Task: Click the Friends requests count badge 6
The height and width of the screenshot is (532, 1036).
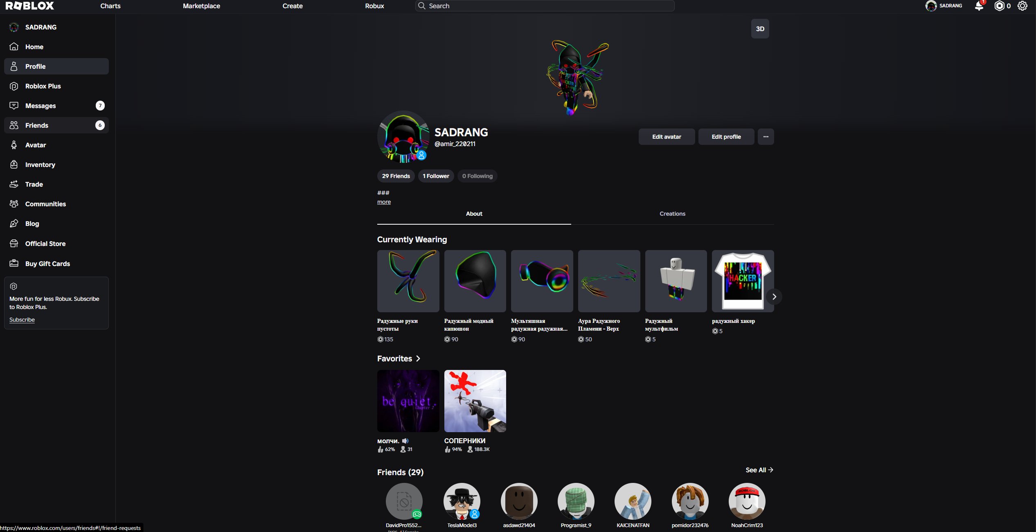Action: tap(100, 125)
